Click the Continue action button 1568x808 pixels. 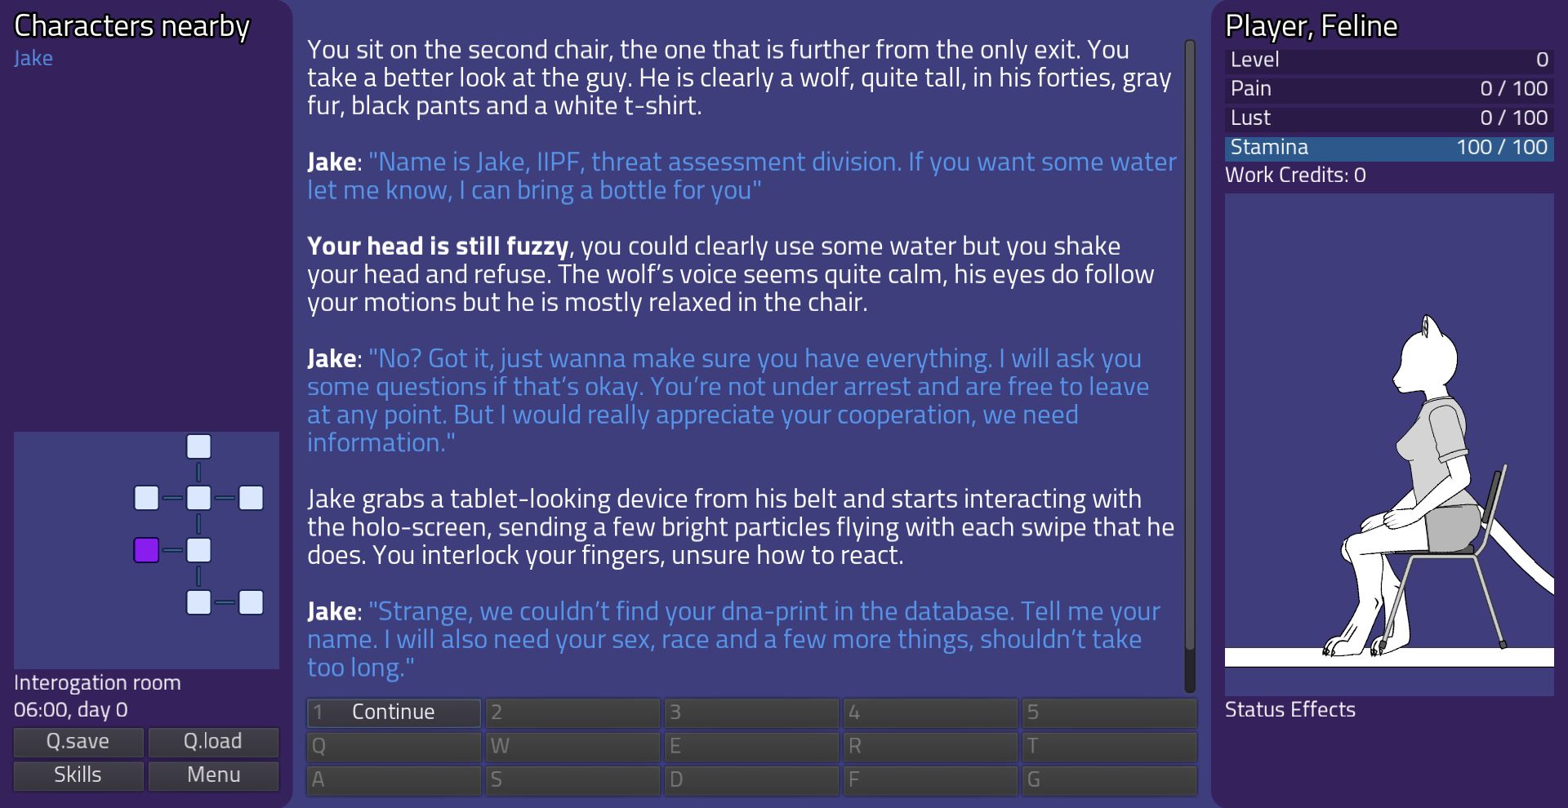click(394, 713)
